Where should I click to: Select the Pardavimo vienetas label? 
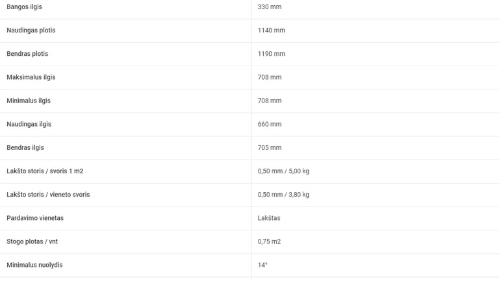[35, 218]
